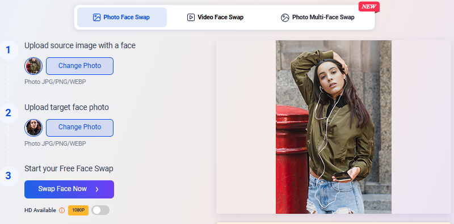
Task: Start the swap with Swap Face Now
Action: point(69,189)
